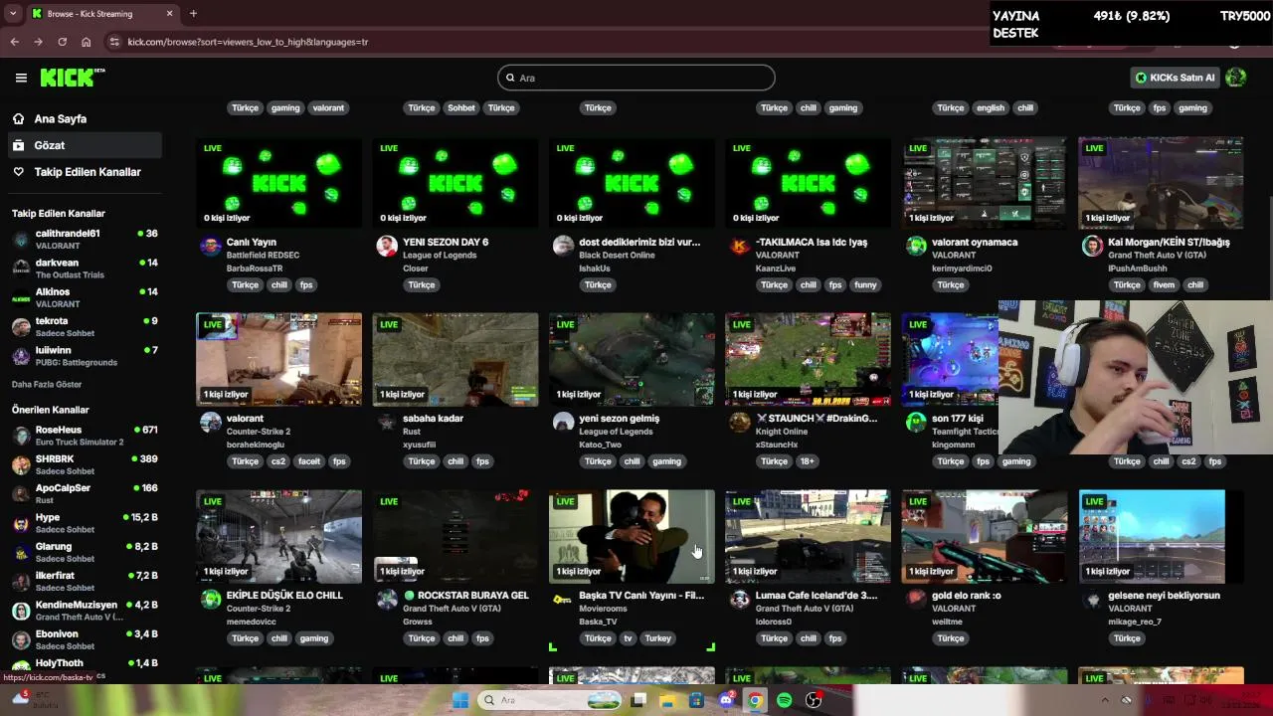This screenshot has height=716, width=1273.
Task: Open the borahekimoglu Counter-Strike 2 thumbnail
Action: point(278,360)
